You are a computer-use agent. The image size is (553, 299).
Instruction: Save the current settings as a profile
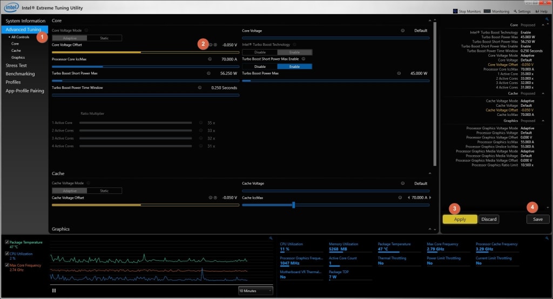coord(538,219)
